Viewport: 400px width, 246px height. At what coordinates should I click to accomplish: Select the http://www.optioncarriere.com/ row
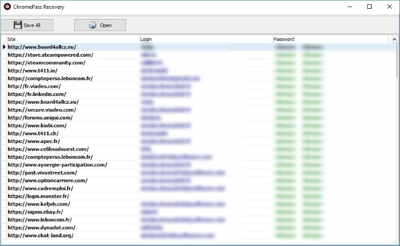pyautogui.click(x=199, y=181)
